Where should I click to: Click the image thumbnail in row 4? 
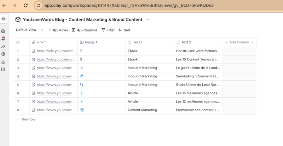tap(82, 76)
